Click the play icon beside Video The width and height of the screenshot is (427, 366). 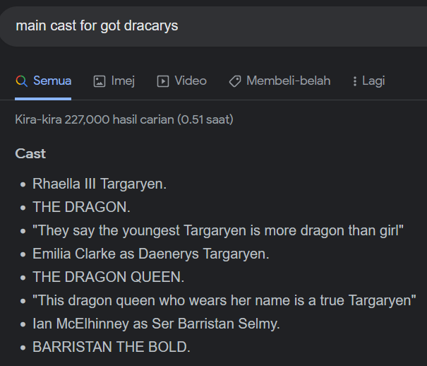tap(163, 81)
